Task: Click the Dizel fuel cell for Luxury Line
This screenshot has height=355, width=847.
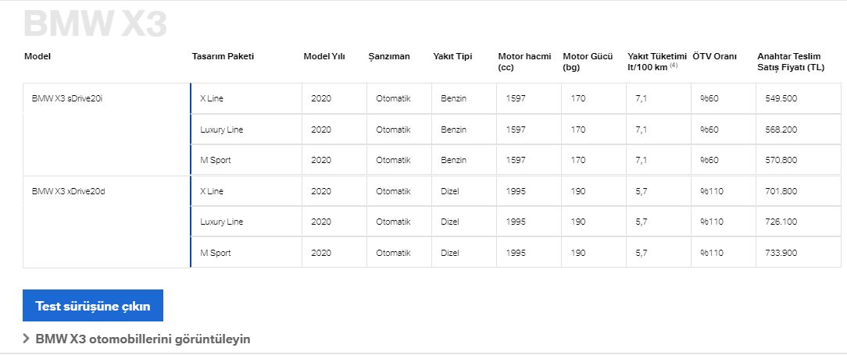Action: (x=464, y=222)
